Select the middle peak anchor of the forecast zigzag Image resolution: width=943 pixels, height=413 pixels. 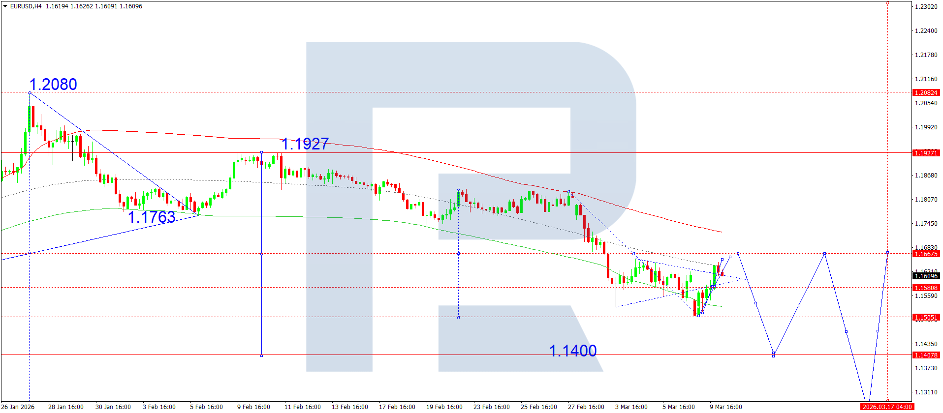pos(824,254)
